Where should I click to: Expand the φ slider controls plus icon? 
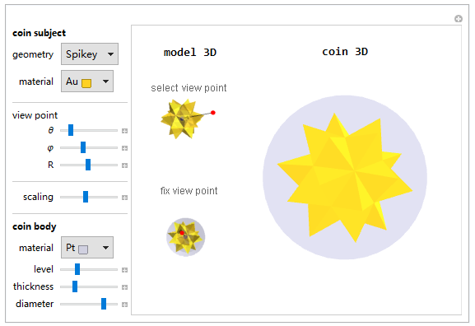click(124, 148)
